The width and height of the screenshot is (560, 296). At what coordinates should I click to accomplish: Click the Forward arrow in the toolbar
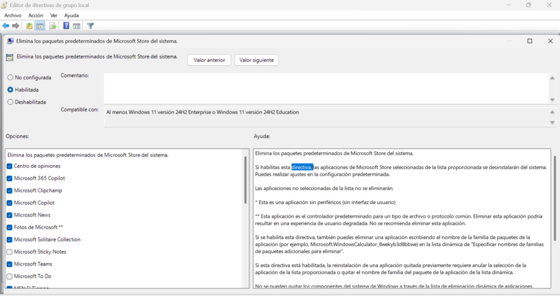coord(15,26)
